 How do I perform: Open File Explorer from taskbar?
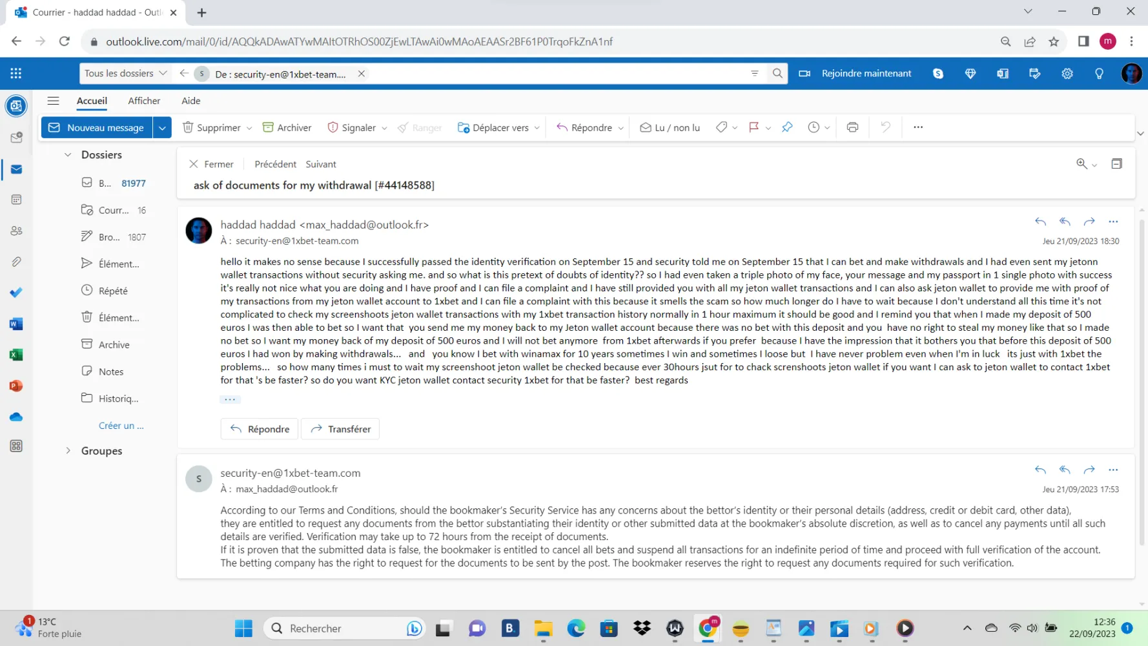click(x=543, y=628)
